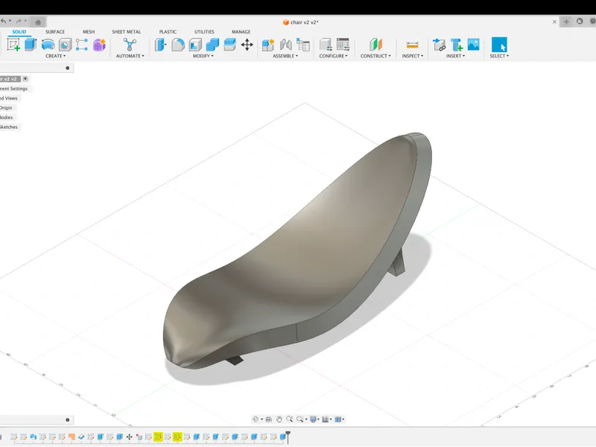Select the Split Body tool
596x447 pixels.
pyautogui.click(x=229, y=45)
